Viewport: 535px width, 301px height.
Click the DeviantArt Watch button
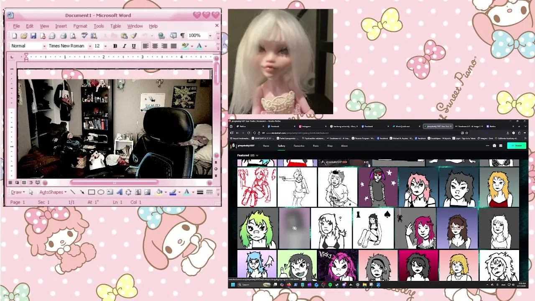coord(517,145)
